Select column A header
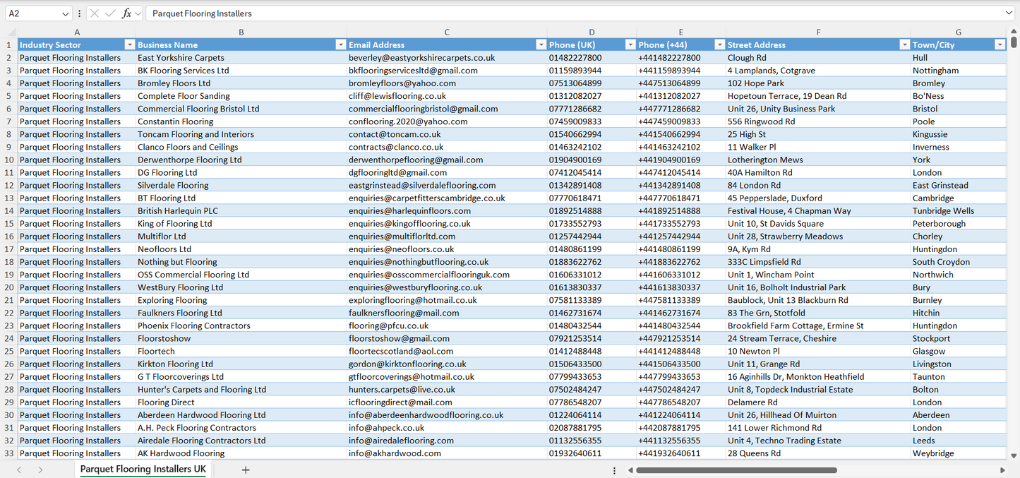The image size is (1020, 478). [76, 32]
